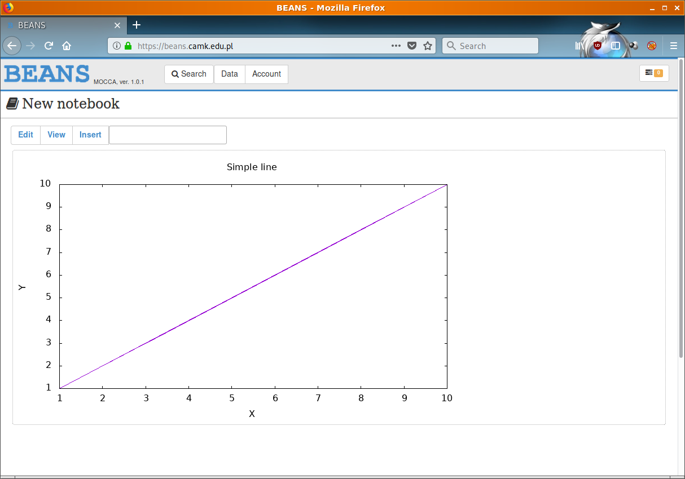Reload the current page
The height and width of the screenshot is (479, 685).
pyautogui.click(x=49, y=46)
